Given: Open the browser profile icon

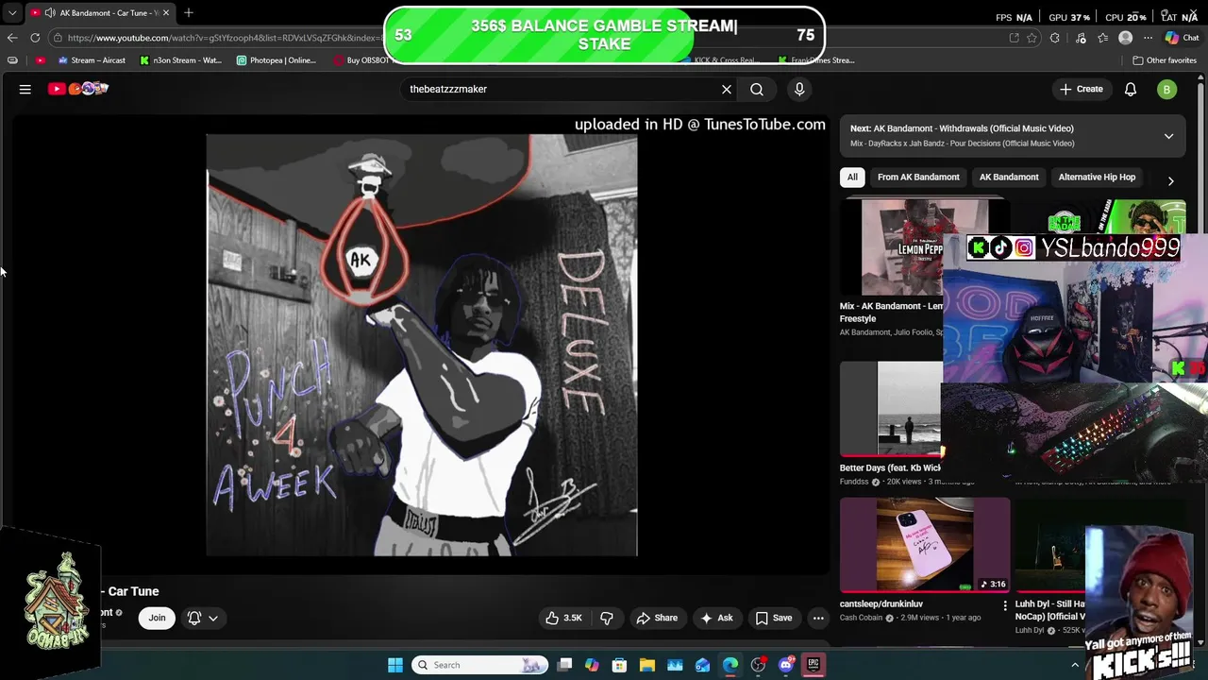Looking at the screenshot, I should click(1125, 38).
